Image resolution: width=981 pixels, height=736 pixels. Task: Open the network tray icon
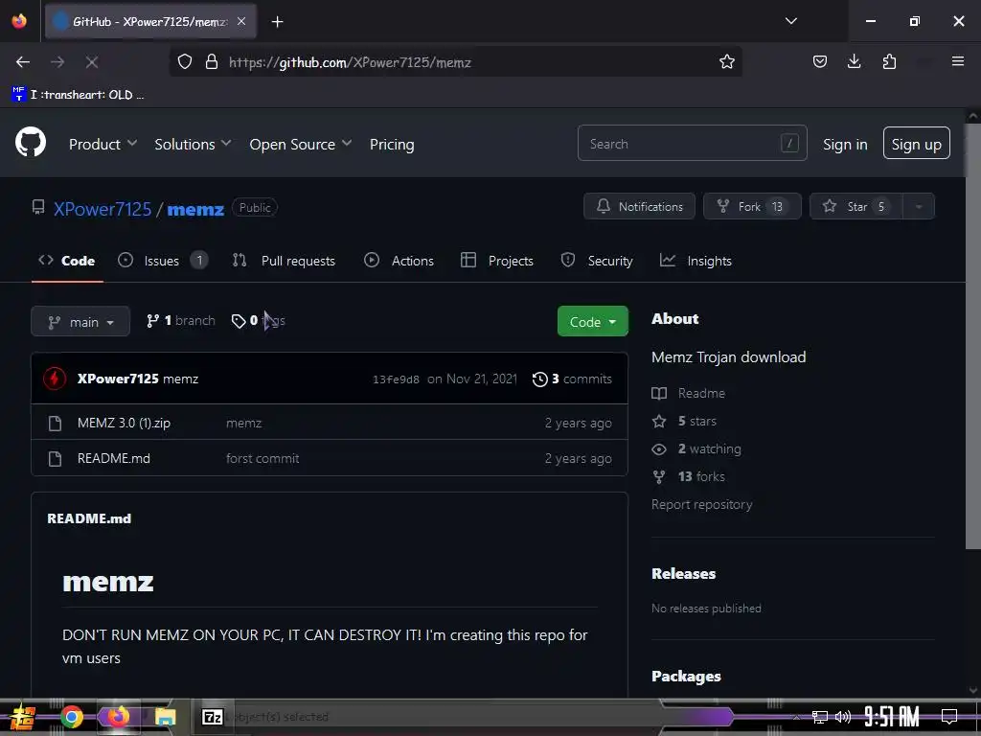[819, 717]
